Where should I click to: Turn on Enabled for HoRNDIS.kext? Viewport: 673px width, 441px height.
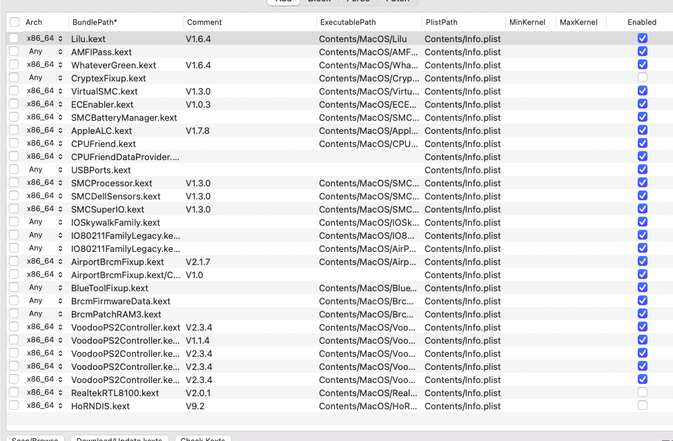[x=642, y=405]
